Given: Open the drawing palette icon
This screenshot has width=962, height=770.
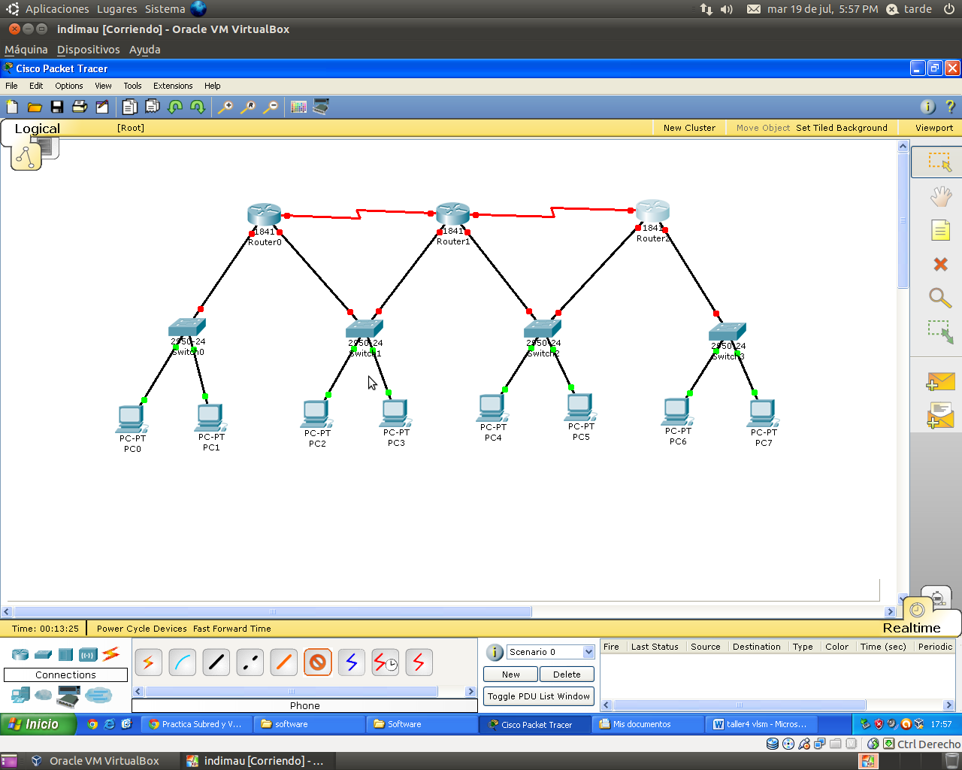Looking at the screenshot, I should [298, 107].
